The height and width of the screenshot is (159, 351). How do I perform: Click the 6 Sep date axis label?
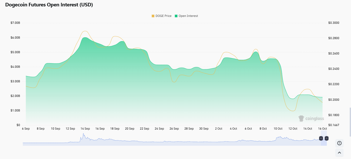click(x=26, y=129)
